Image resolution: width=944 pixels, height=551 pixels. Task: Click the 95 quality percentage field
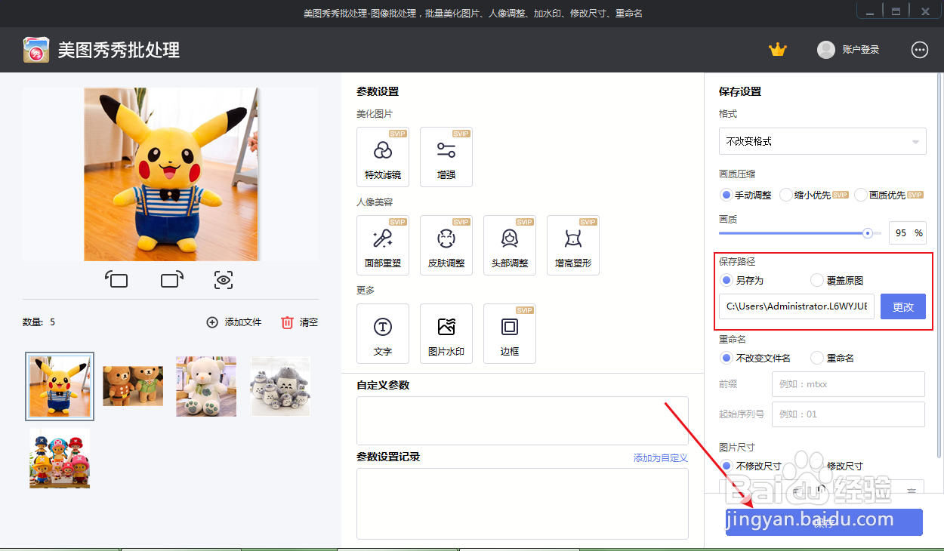tap(907, 233)
